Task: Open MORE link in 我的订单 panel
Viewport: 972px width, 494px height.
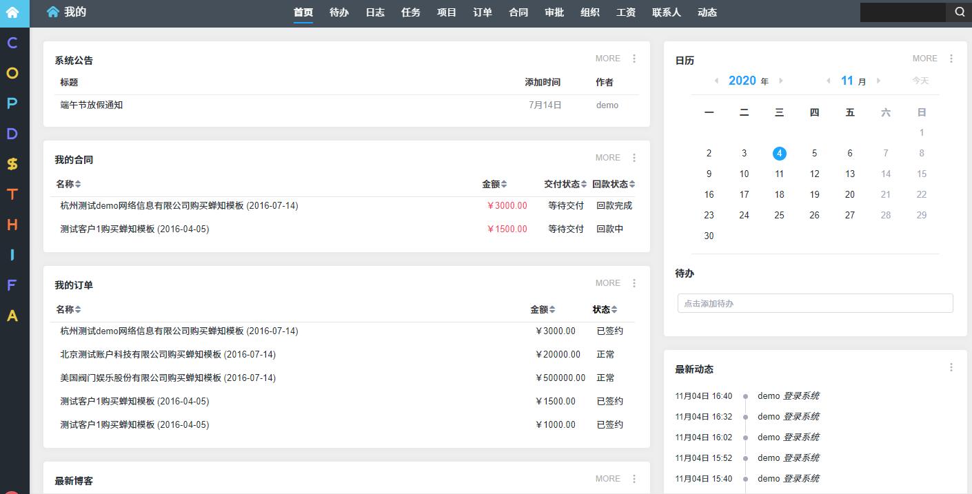Action: pyautogui.click(x=607, y=283)
